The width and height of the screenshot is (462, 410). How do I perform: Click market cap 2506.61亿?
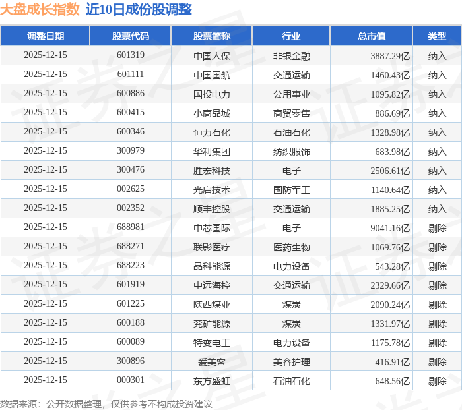(x=390, y=171)
